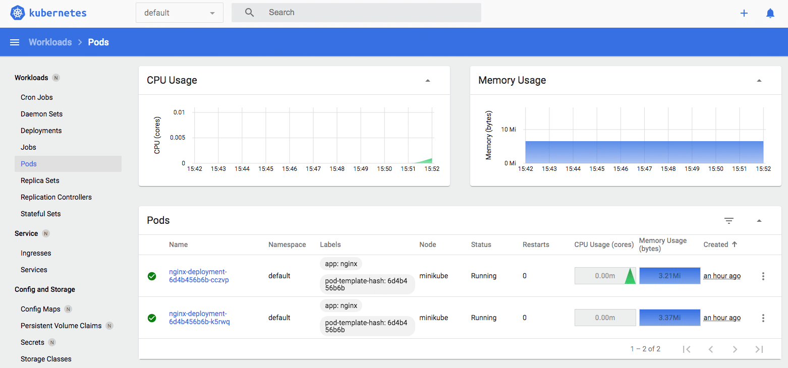Jump to the last page of pods
This screenshot has width=788, height=368.
[x=759, y=349]
